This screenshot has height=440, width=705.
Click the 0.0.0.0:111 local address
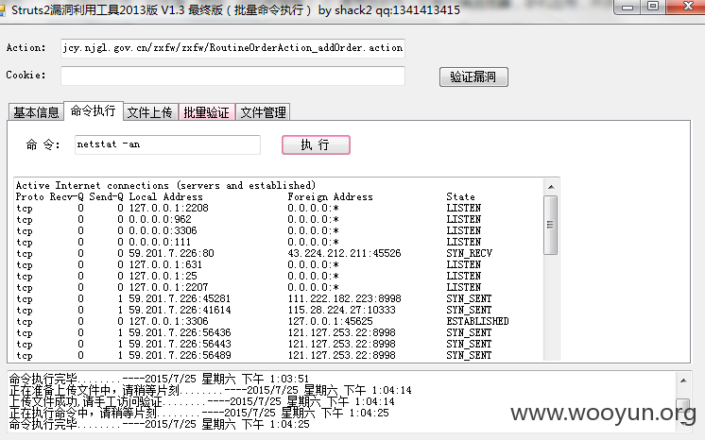[160, 242]
